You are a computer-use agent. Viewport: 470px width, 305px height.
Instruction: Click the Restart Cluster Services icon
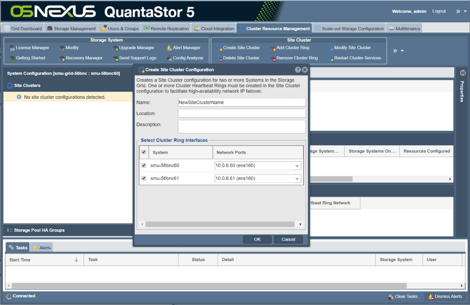pos(330,58)
